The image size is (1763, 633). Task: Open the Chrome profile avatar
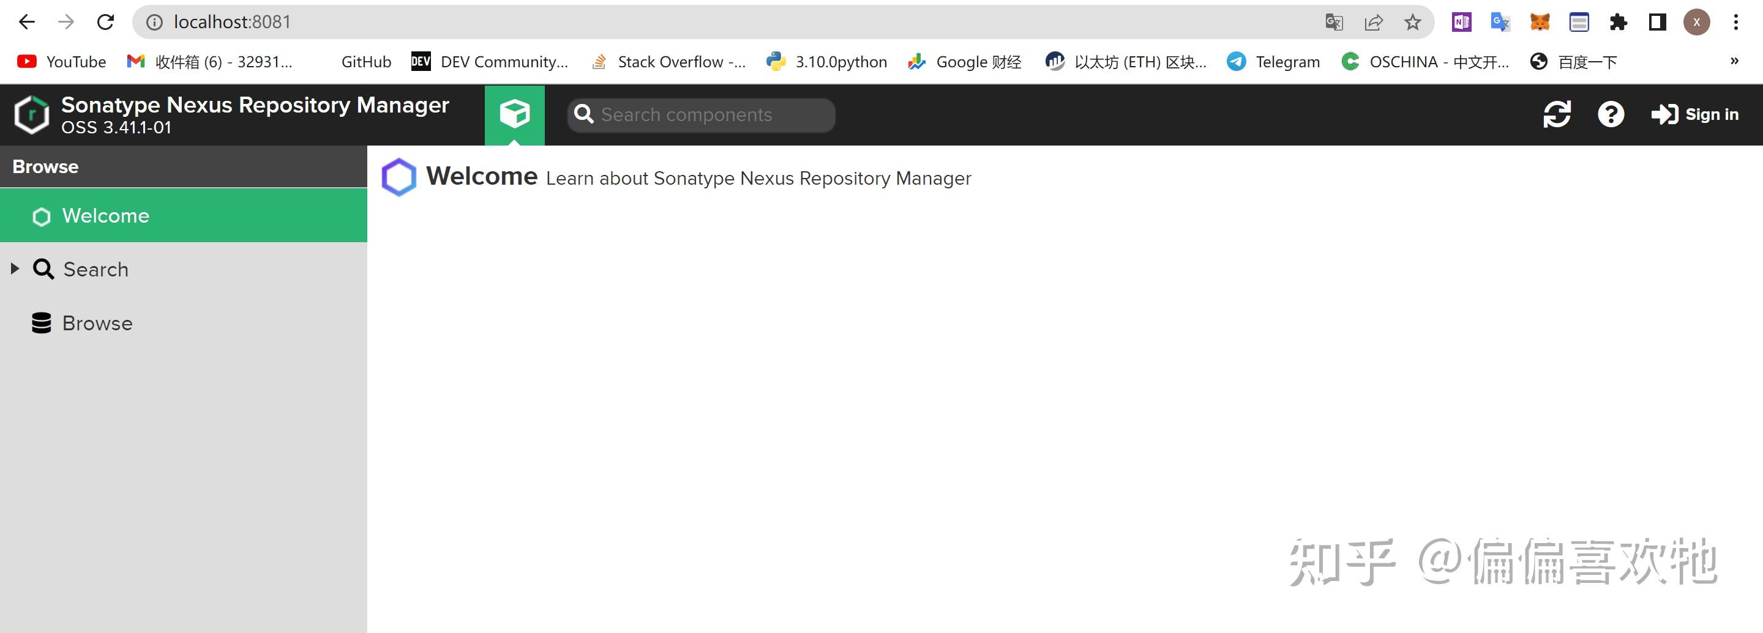coord(1697,22)
